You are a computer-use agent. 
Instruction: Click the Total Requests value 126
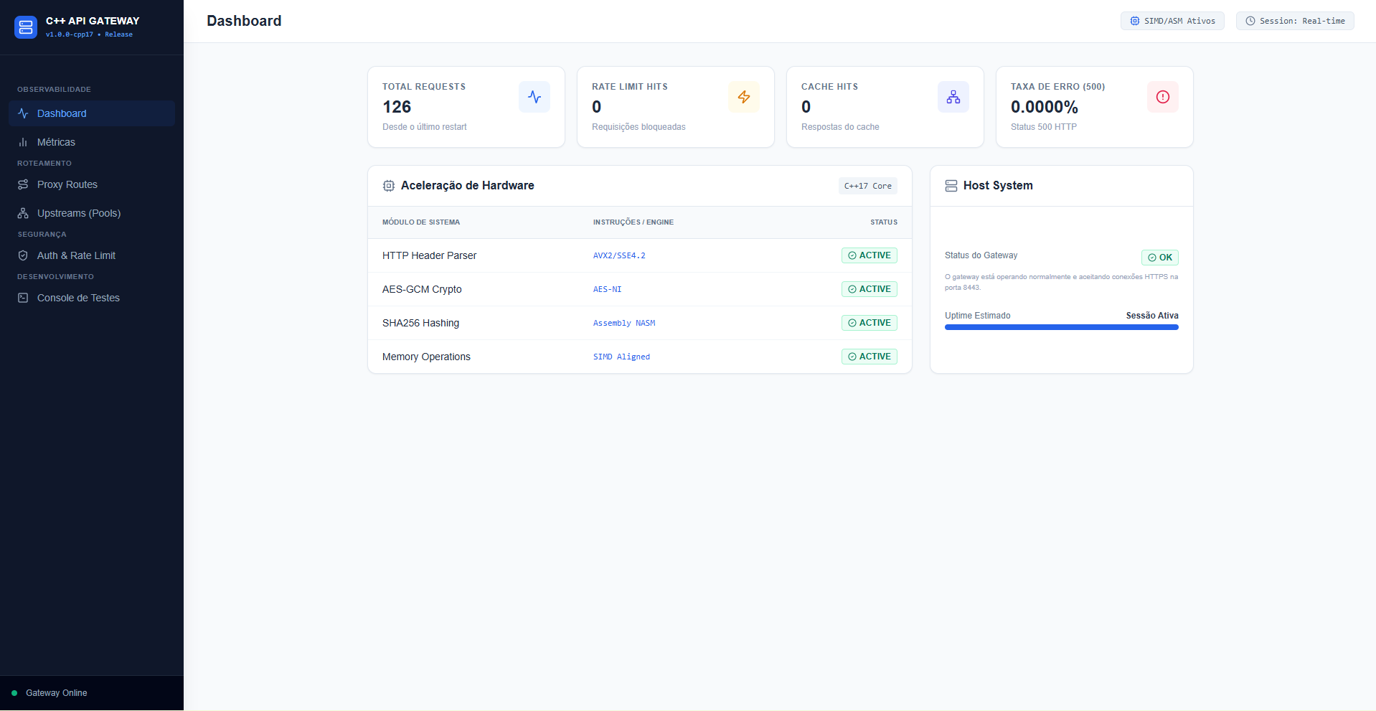click(x=397, y=107)
